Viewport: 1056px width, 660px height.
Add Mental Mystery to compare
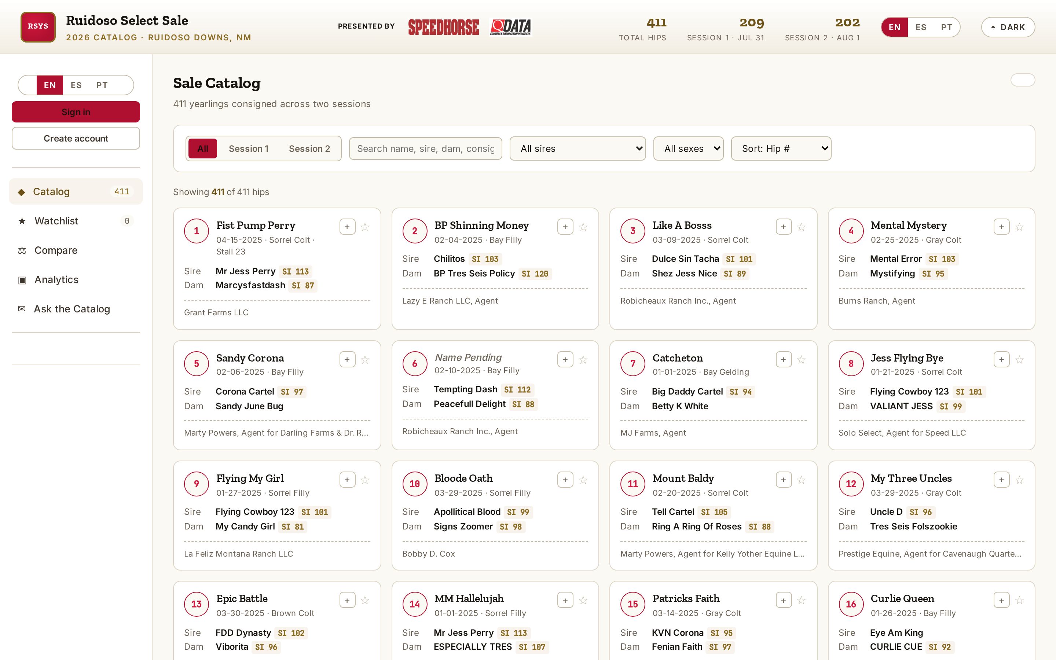coord(1001,227)
